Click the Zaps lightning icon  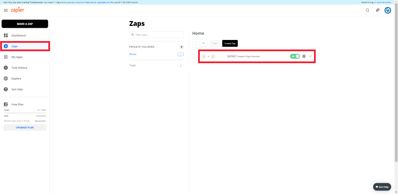click(6, 46)
